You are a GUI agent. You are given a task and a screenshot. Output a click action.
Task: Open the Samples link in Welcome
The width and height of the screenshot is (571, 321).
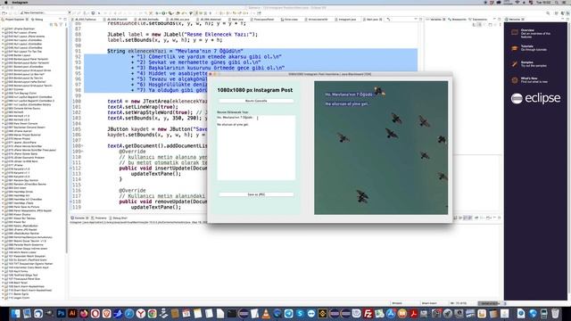pos(526,62)
